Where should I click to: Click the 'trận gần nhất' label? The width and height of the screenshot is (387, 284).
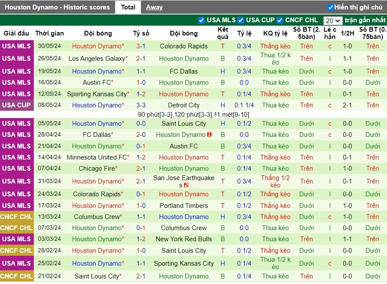point(365,20)
